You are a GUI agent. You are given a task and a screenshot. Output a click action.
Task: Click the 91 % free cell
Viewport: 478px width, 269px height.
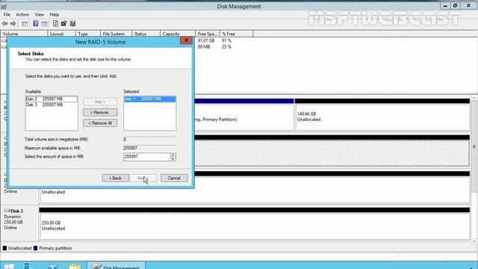(226, 40)
